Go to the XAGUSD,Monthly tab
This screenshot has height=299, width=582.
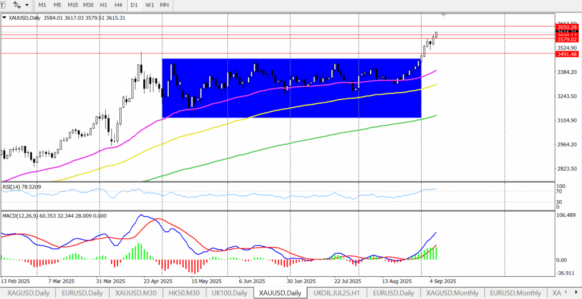[x=452, y=293]
